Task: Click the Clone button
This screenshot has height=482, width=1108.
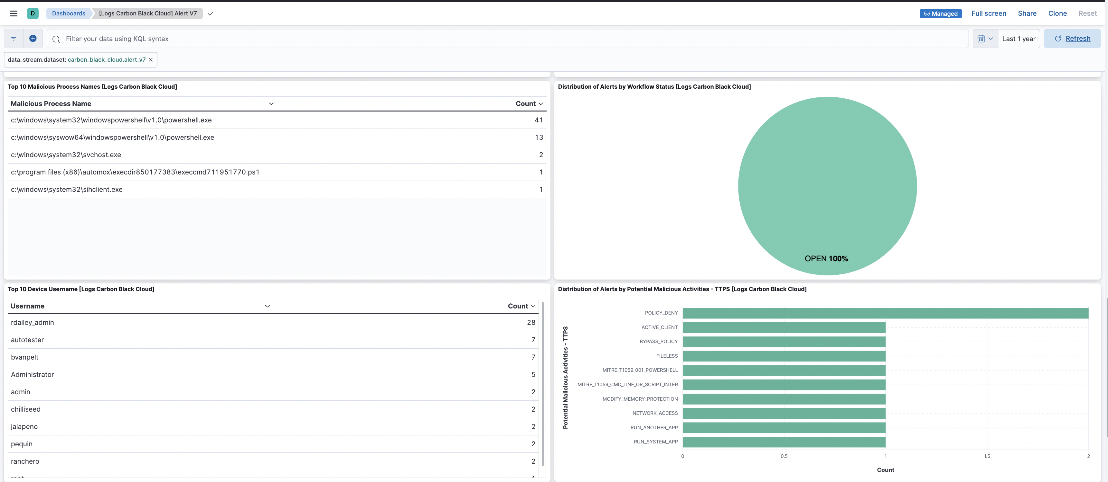Action: [x=1058, y=13]
